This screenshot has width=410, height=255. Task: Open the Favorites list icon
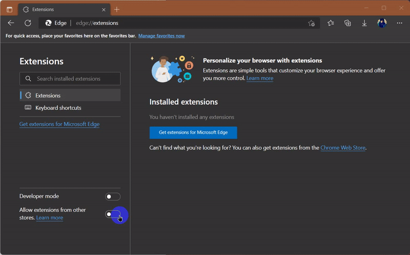click(x=331, y=23)
